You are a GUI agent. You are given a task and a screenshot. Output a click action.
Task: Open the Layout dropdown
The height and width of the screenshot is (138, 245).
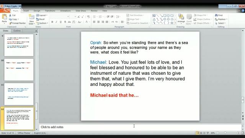click(42, 15)
